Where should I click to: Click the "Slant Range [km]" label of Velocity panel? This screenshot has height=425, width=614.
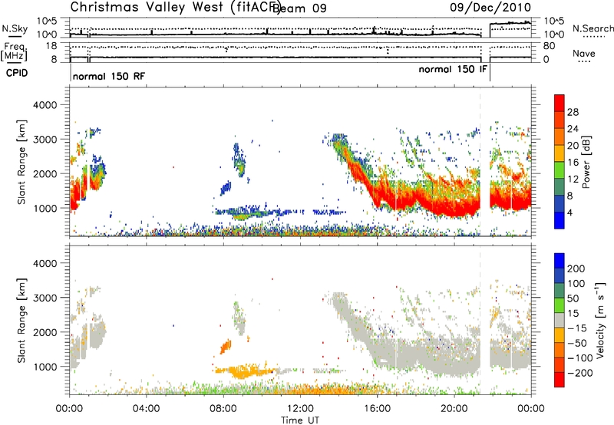click(21, 320)
